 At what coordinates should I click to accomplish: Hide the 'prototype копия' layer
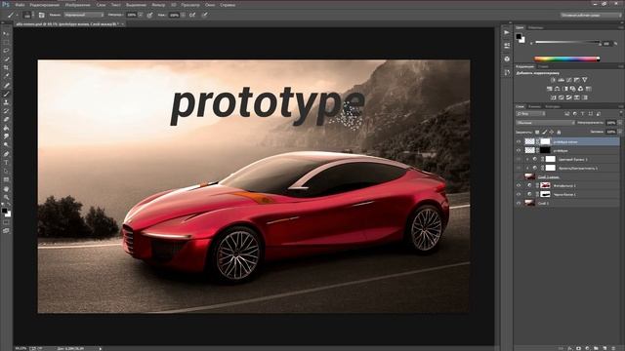coord(519,141)
